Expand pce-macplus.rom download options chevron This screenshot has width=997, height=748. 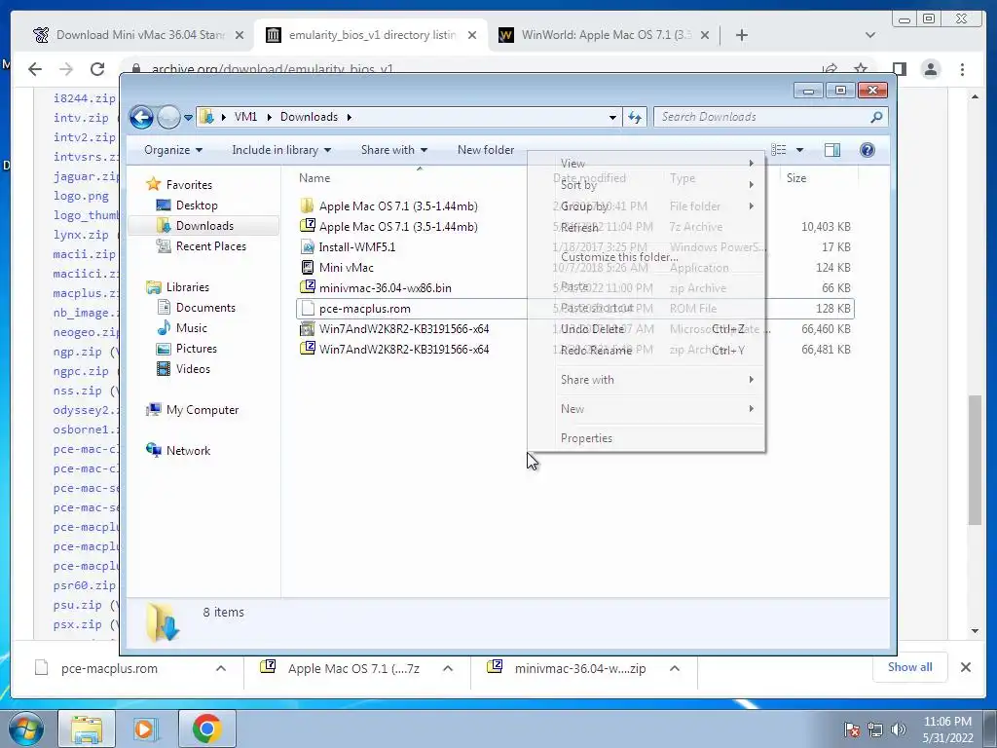221,668
